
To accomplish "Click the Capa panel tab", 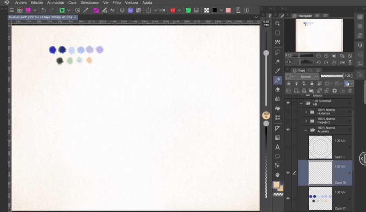I will [x=299, y=70].
